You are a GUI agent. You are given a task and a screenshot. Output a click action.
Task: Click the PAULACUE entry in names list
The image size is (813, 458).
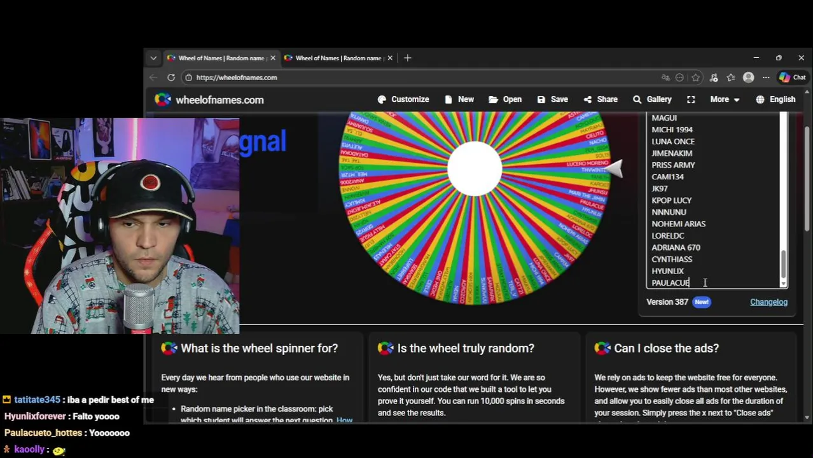pos(671,283)
